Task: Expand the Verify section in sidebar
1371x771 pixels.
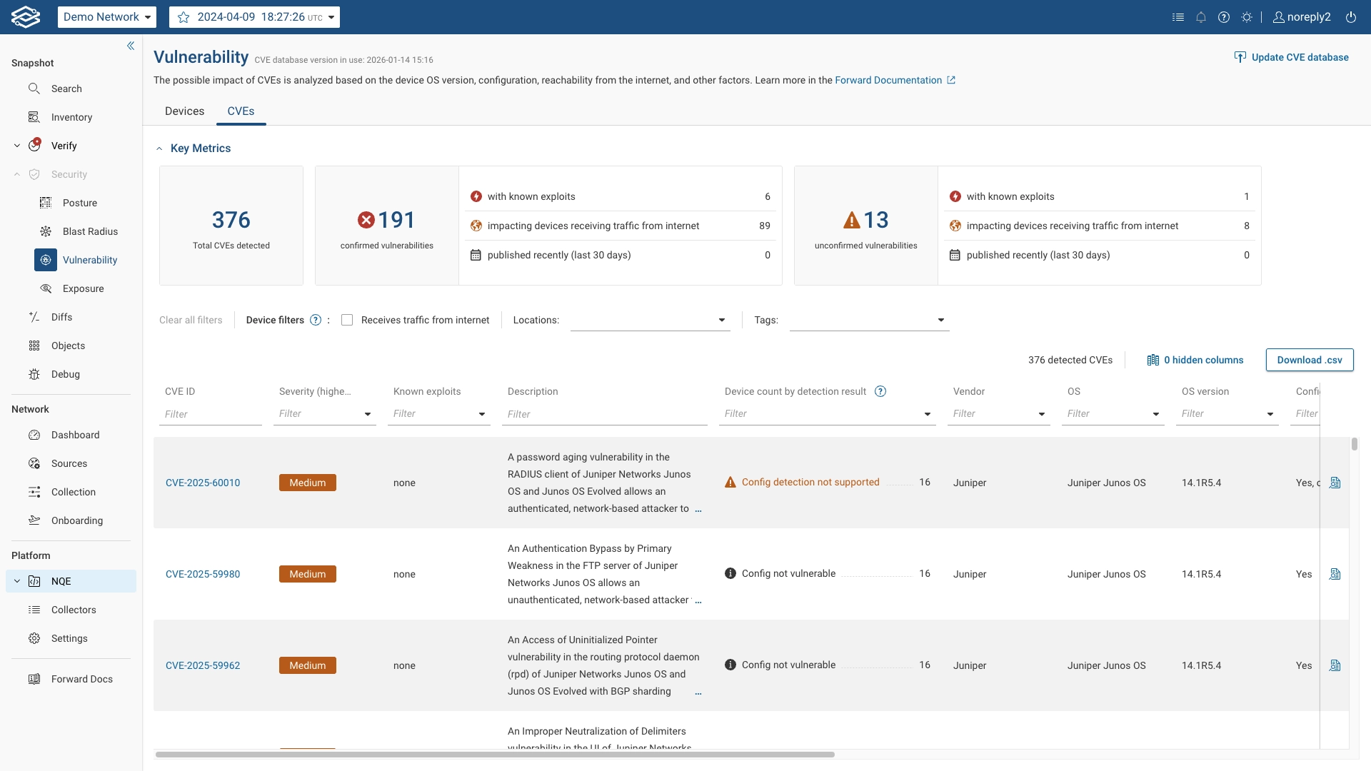Action: click(x=16, y=145)
